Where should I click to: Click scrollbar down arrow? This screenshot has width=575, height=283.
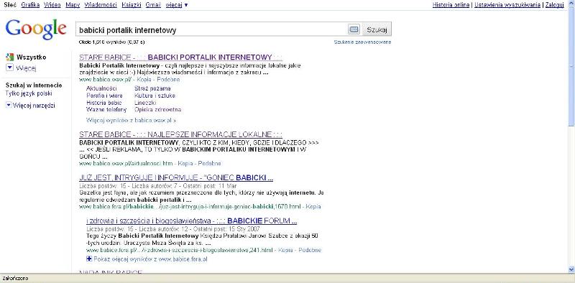pos(571,269)
